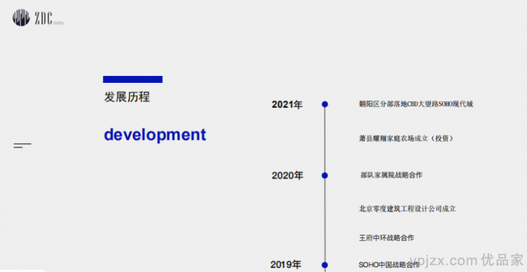Image resolution: width=527 pixels, height=272 pixels.
Task: Click the three-line menu icon on left
Action: (x=22, y=145)
